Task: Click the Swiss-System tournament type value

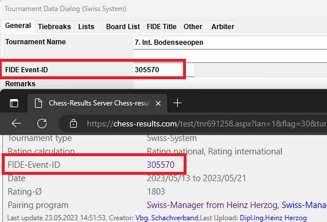Action: [x=171, y=138]
